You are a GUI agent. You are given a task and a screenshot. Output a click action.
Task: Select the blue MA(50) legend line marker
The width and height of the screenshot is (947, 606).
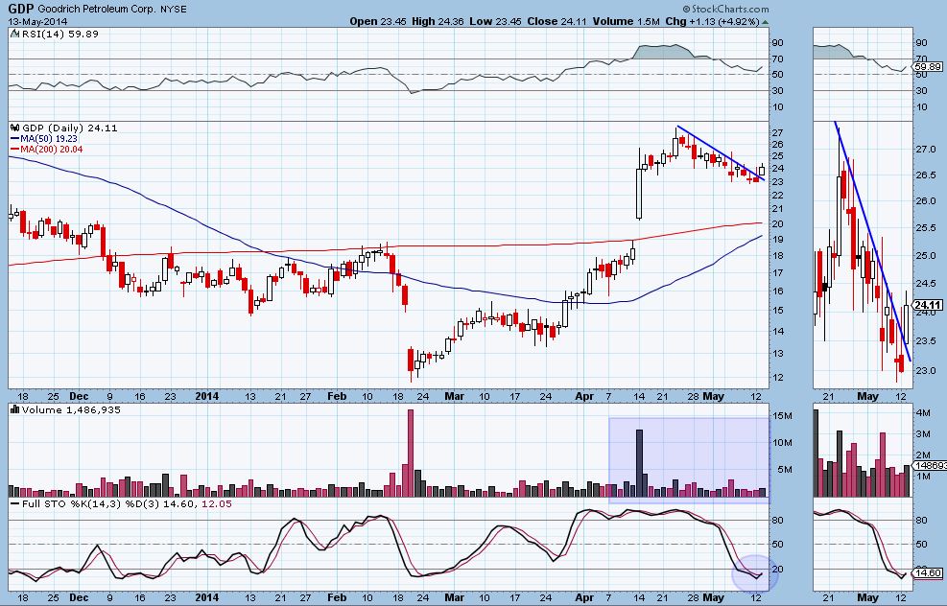[x=15, y=139]
